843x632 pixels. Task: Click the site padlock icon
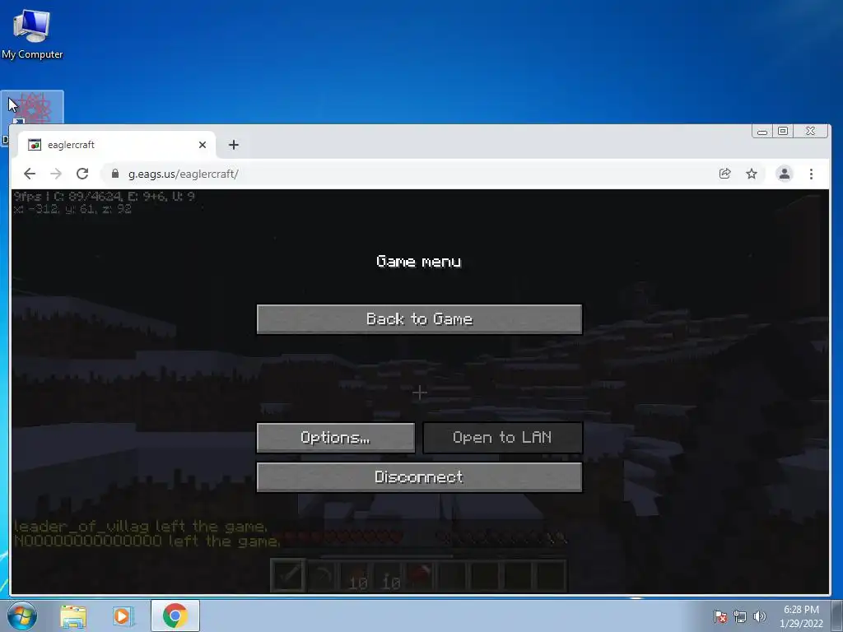(114, 174)
